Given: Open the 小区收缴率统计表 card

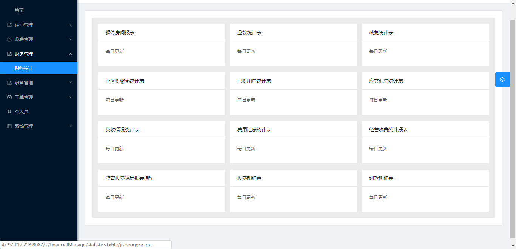Looking at the screenshot, I should [x=161, y=93].
